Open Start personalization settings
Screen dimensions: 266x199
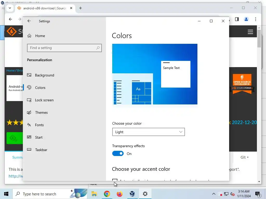point(39,137)
